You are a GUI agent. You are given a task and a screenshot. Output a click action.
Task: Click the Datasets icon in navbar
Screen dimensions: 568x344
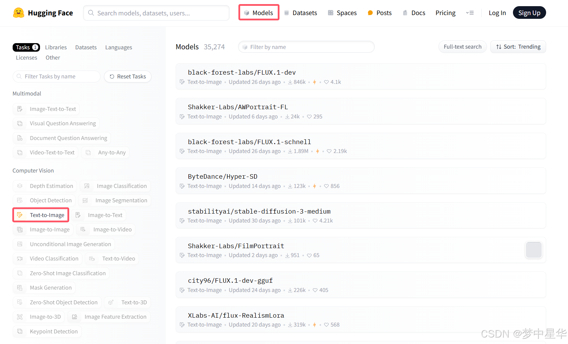(x=287, y=13)
